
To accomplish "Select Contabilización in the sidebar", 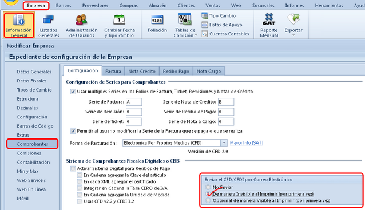I will point(33,163).
